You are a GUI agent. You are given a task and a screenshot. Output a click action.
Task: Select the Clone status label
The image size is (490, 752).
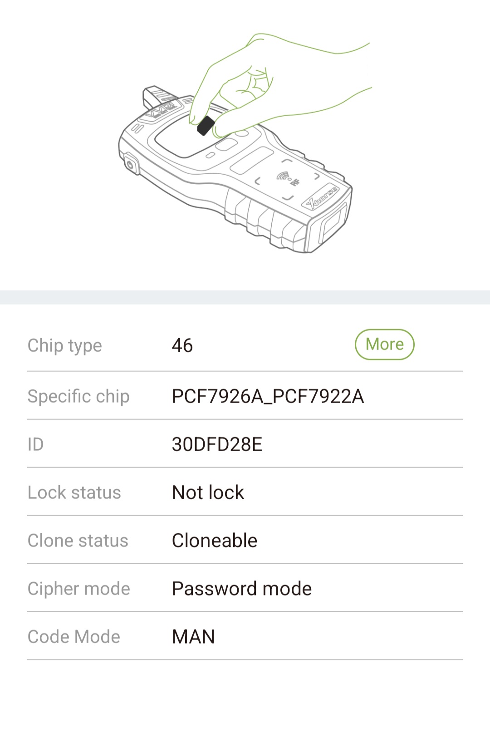(78, 541)
